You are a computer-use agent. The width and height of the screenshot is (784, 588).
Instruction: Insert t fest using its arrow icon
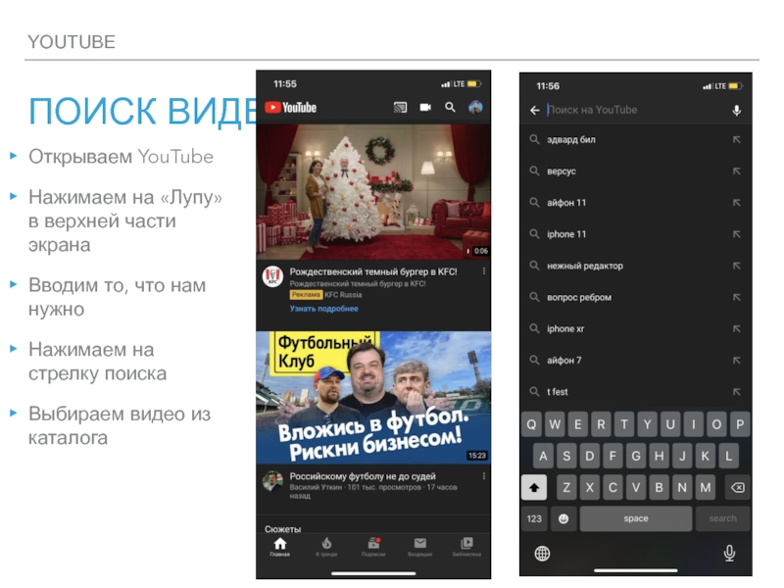coord(737,391)
